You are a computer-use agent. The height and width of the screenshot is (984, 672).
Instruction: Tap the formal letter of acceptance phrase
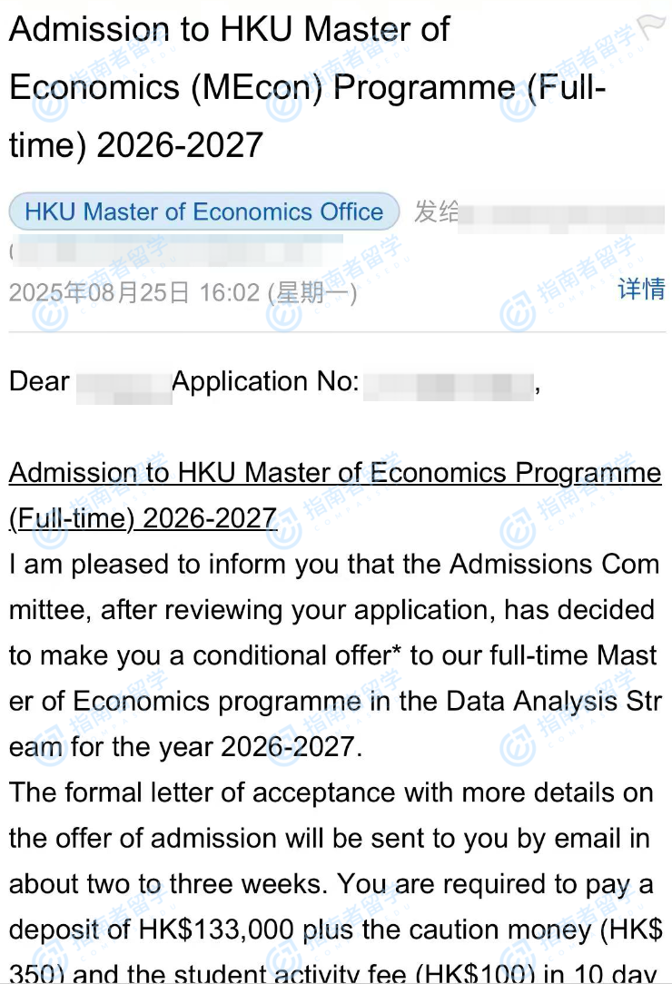pos(229,792)
